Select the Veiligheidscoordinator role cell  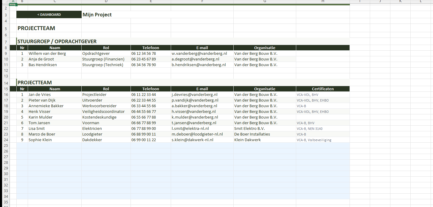pyautogui.click(x=103, y=112)
